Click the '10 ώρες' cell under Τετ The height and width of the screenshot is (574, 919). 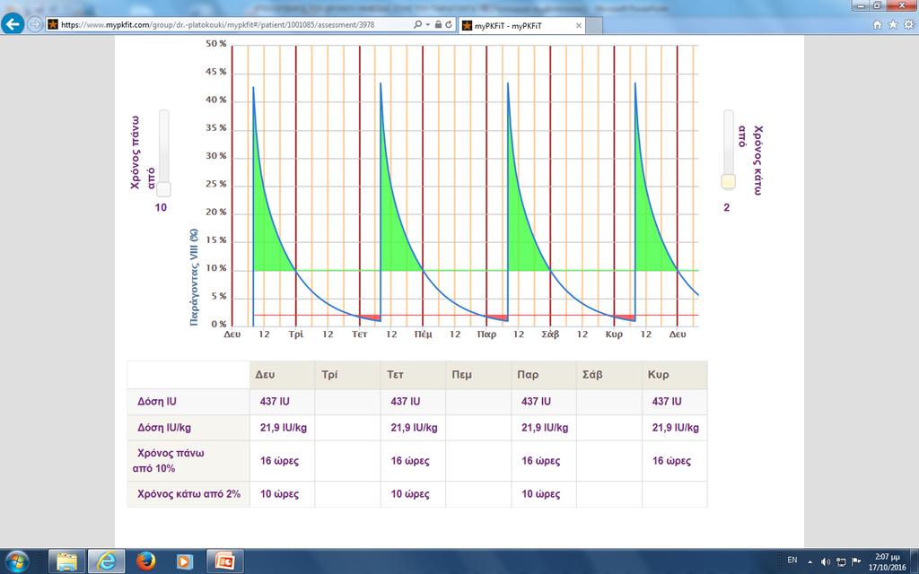413,494
